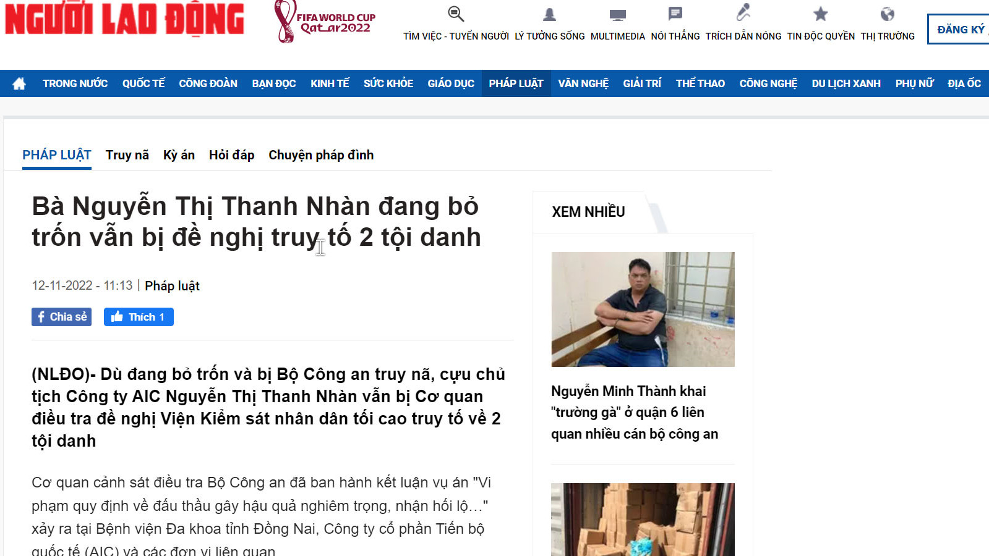Click the Lý tưởng sống person icon
989x556 pixels.
click(x=549, y=14)
